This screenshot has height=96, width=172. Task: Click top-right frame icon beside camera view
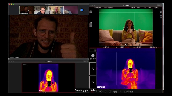coord(161,12)
